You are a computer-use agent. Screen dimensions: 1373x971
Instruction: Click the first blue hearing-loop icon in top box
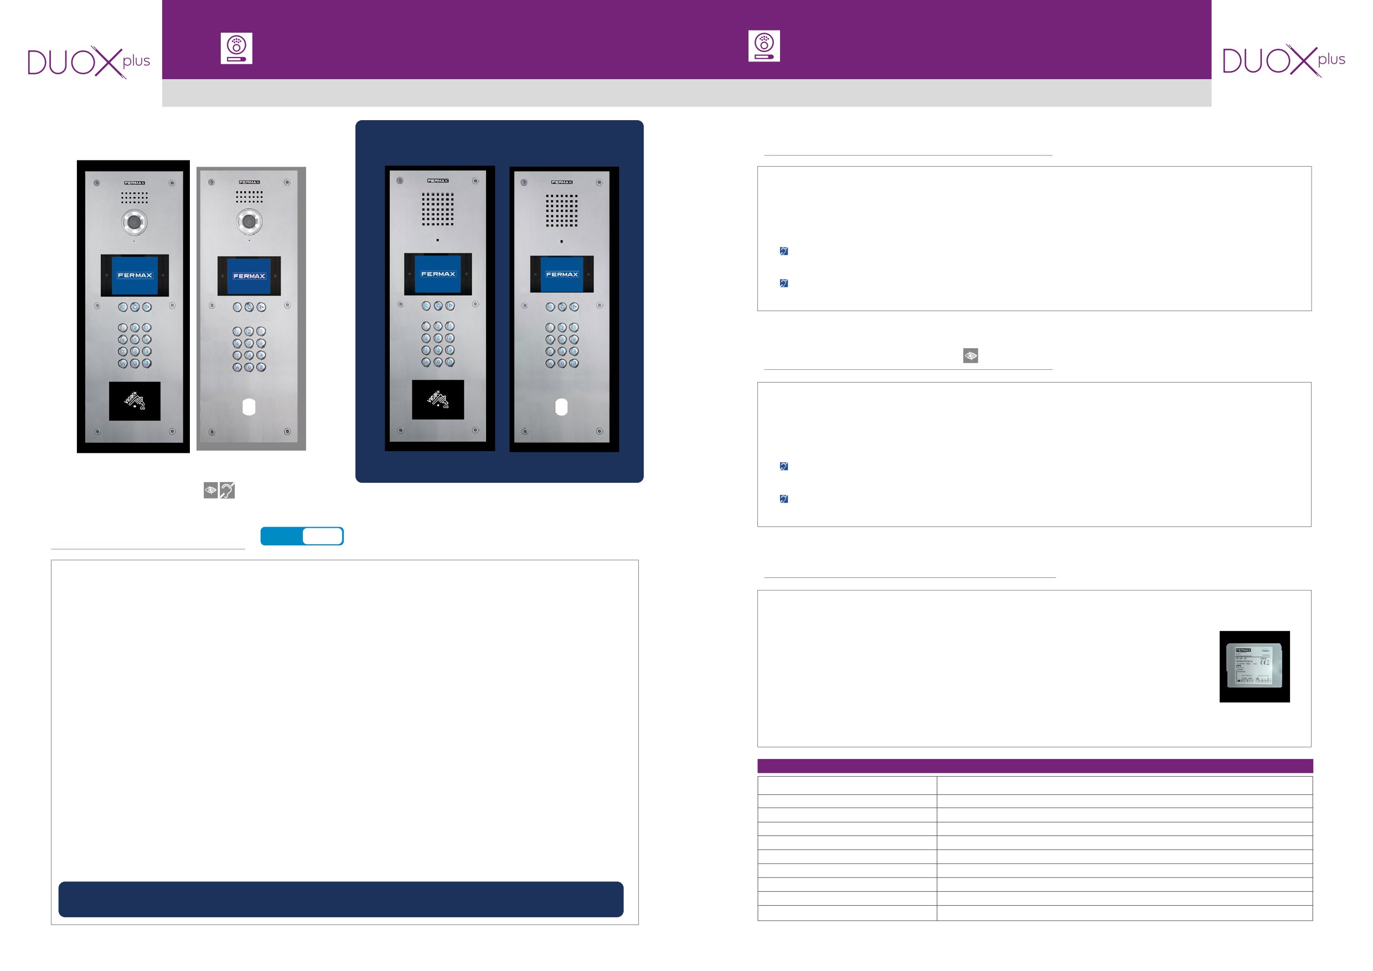tap(783, 251)
